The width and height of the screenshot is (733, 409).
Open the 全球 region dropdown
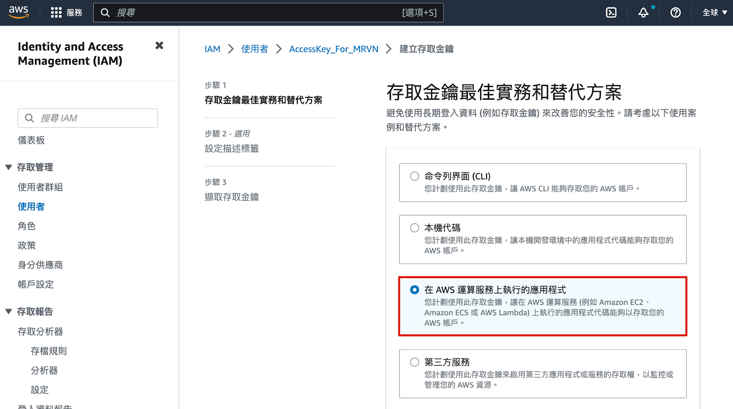pos(715,12)
